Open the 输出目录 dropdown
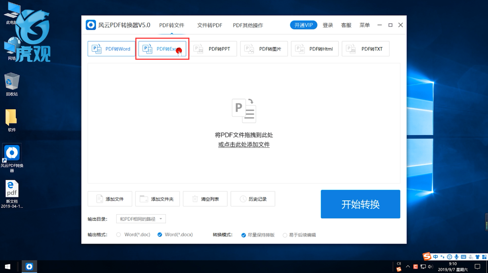Viewport: 488px width, 273px height. coord(141,219)
